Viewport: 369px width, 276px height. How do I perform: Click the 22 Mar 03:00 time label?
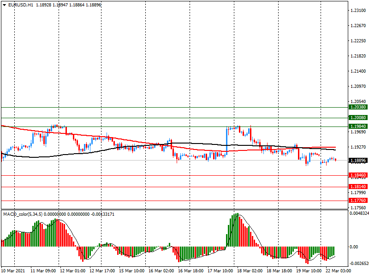(338, 271)
